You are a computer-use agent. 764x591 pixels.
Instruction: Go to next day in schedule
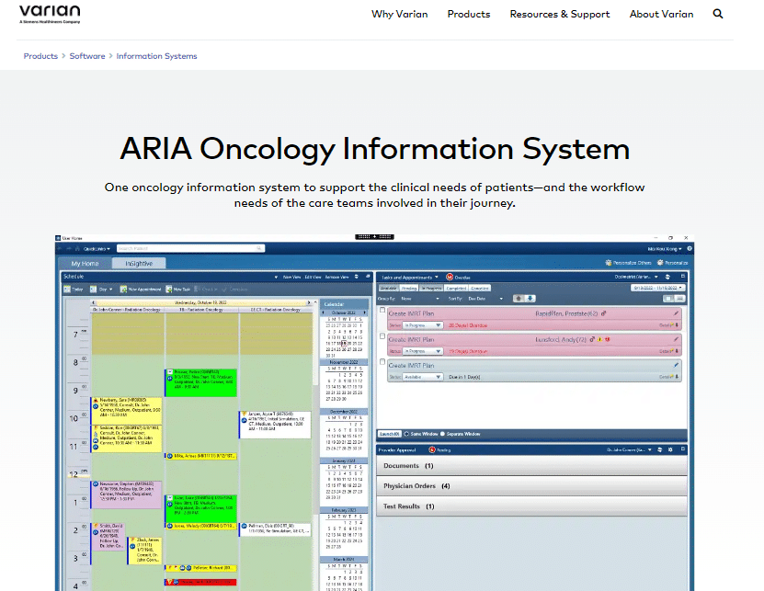coord(308,302)
